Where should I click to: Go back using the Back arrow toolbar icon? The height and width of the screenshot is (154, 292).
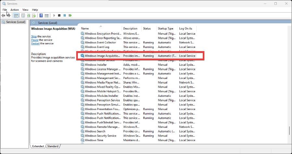(3, 16)
